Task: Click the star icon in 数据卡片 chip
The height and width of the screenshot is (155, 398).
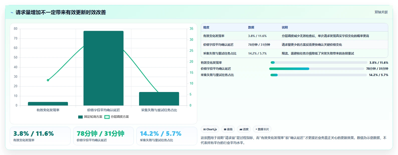Action: pos(256,129)
